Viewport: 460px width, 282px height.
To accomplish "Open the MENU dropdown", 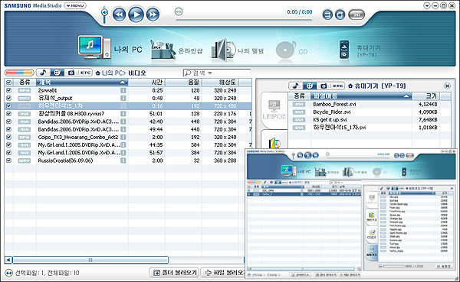I will tap(75, 5).
